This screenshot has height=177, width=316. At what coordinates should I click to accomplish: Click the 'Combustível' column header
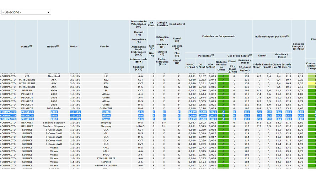click(x=177, y=24)
